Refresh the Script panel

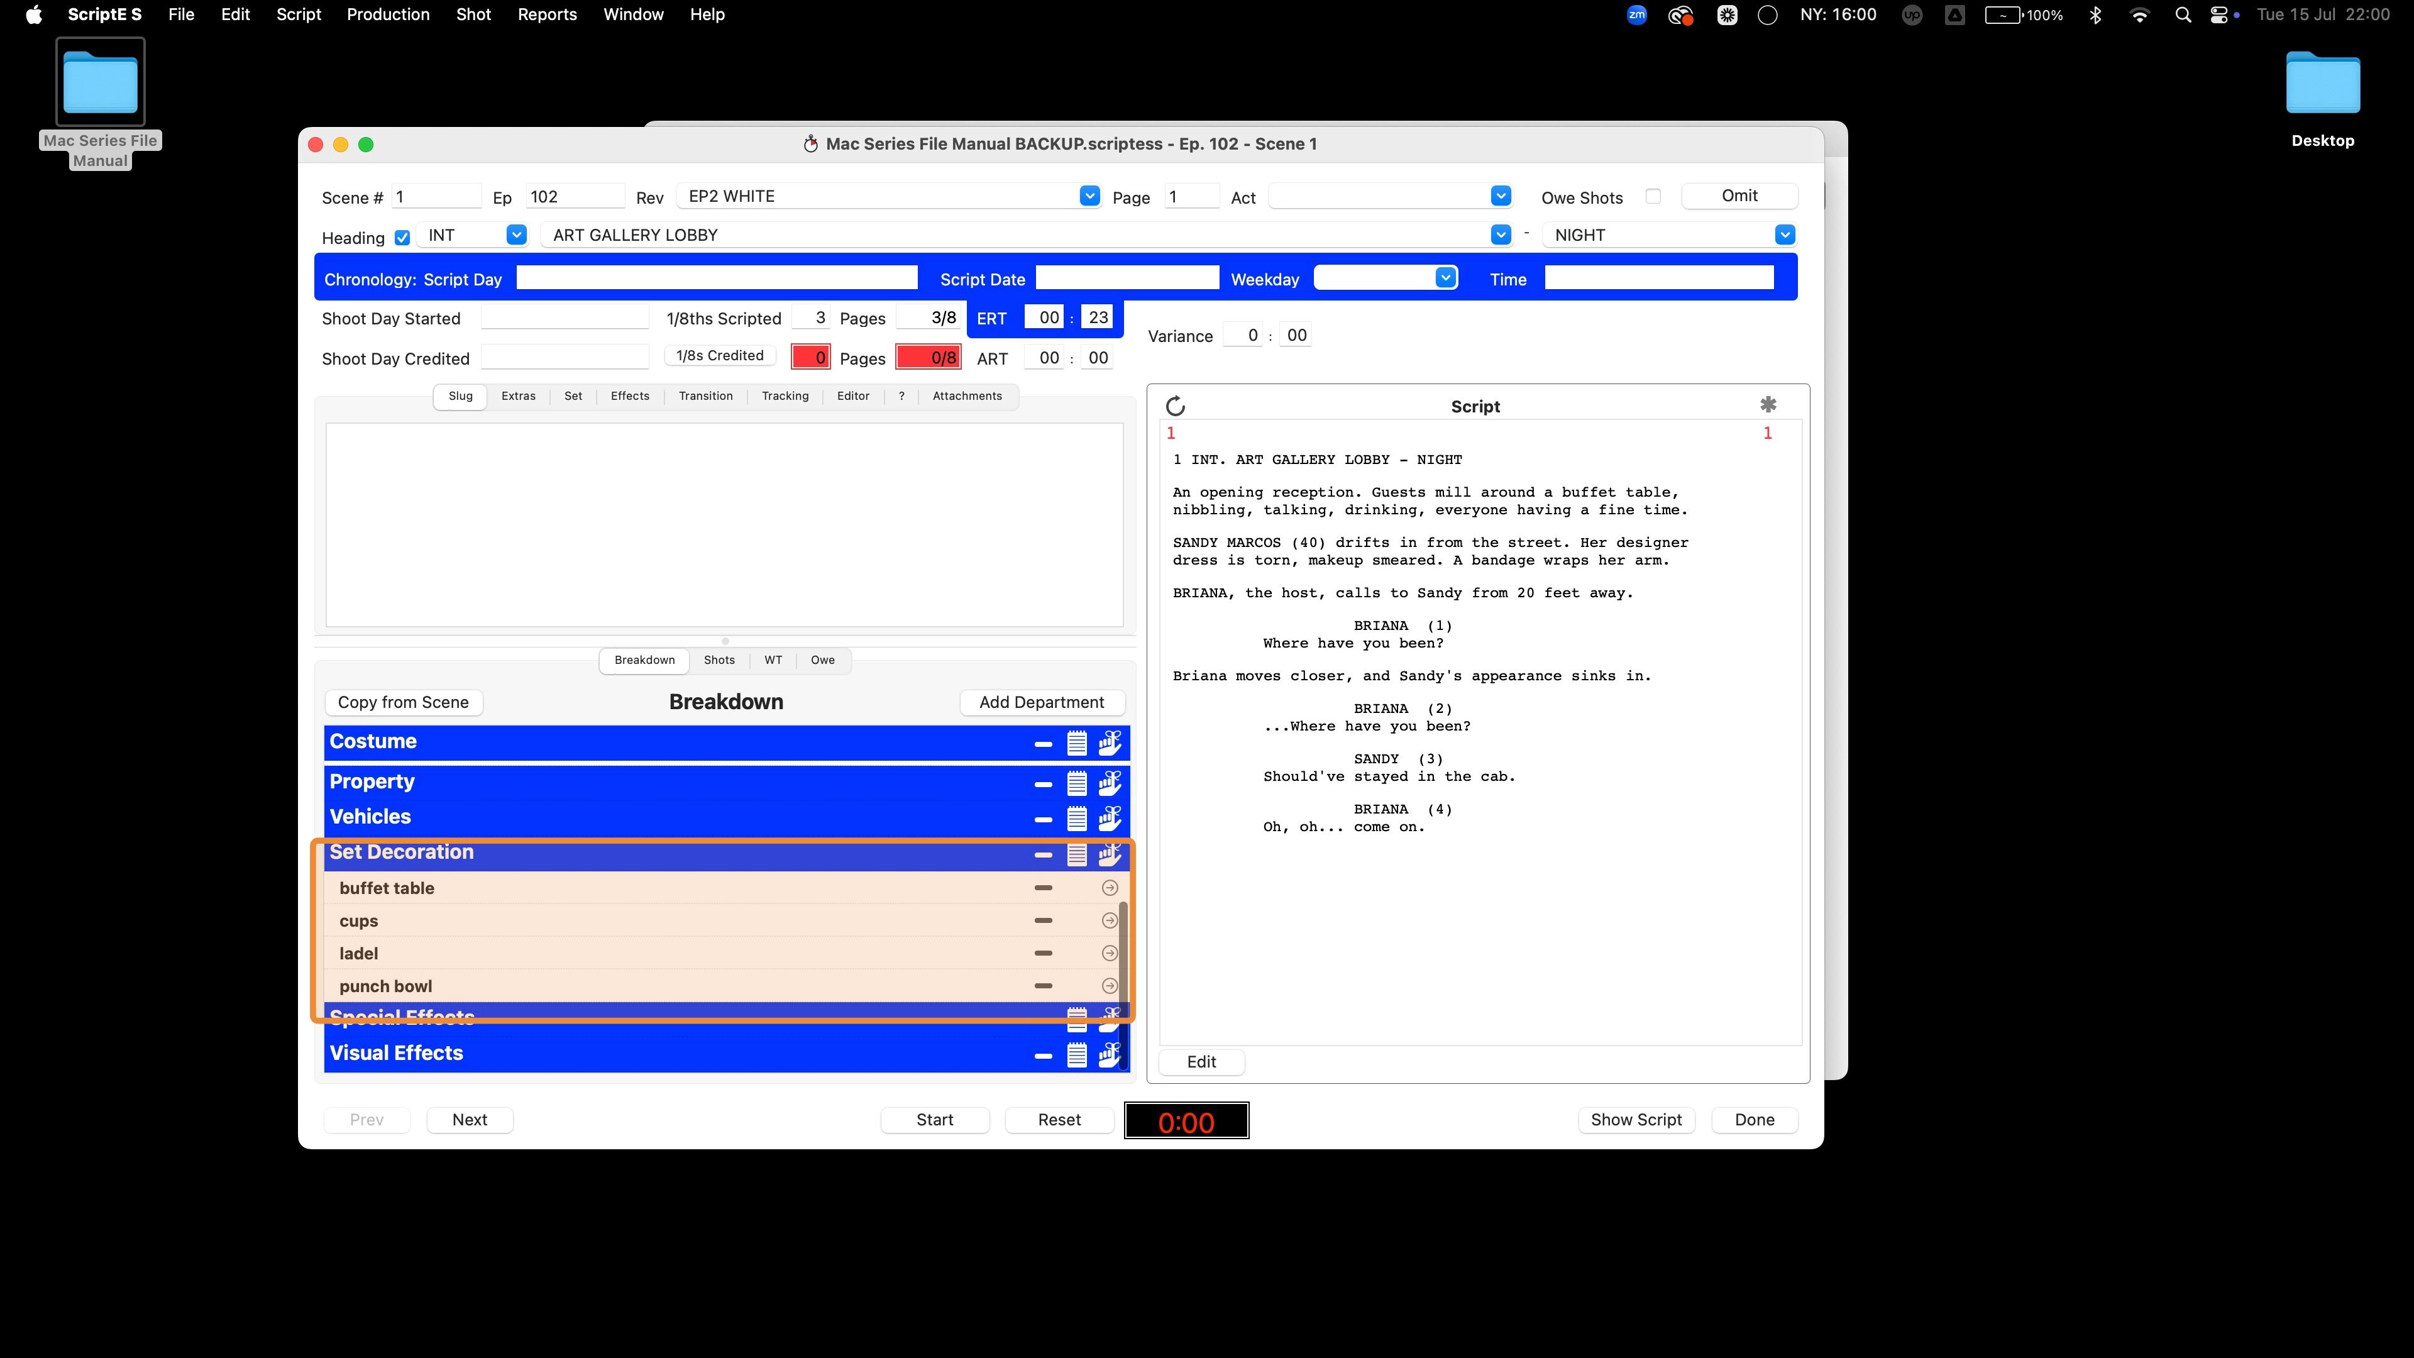click(1175, 406)
